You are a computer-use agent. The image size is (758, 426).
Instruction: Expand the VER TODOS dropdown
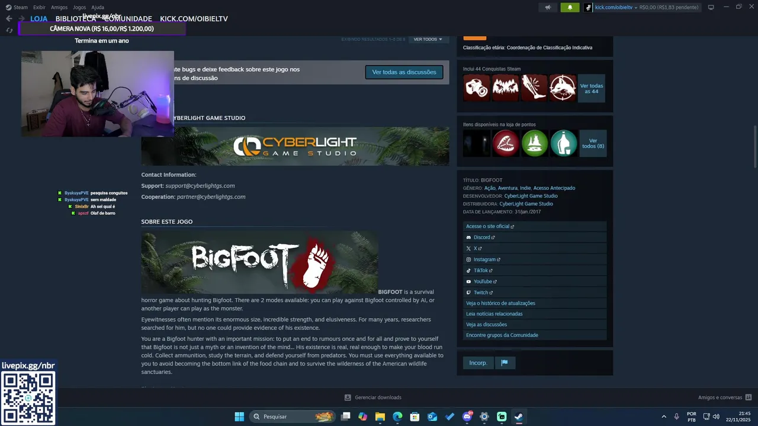coord(428,39)
